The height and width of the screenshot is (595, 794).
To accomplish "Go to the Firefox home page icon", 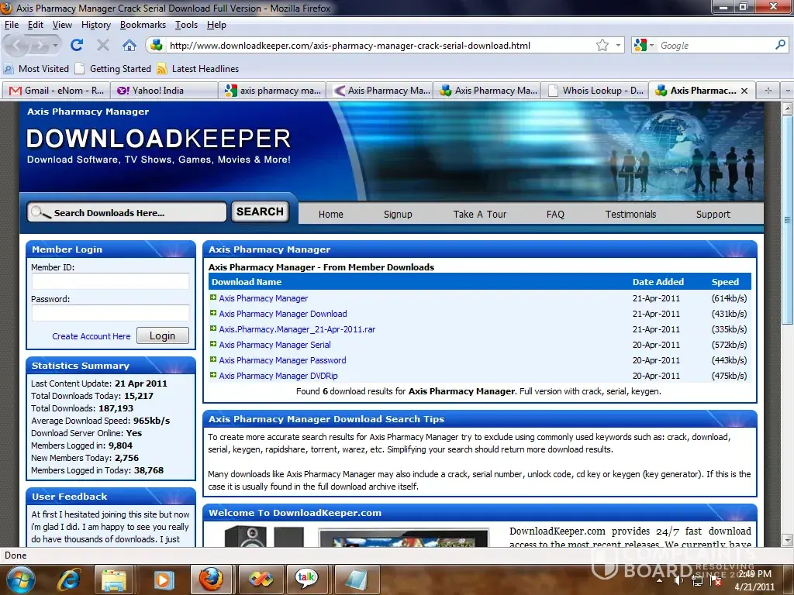I will tap(129, 45).
